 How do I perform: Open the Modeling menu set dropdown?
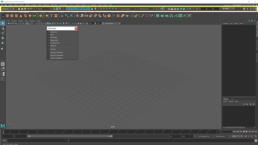pos(8,9)
